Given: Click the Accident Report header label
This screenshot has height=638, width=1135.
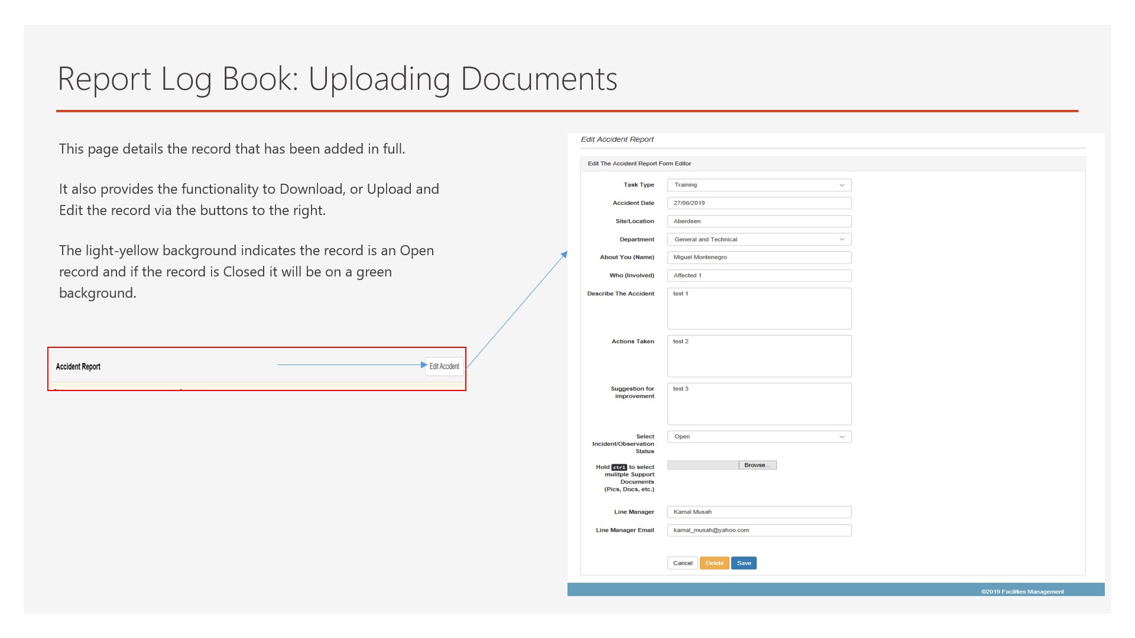Looking at the screenshot, I should [x=77, y=366].
